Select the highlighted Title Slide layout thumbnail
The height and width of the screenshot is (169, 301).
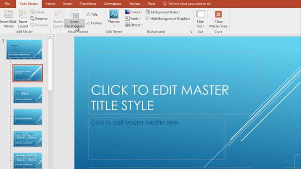coord(28,73)
